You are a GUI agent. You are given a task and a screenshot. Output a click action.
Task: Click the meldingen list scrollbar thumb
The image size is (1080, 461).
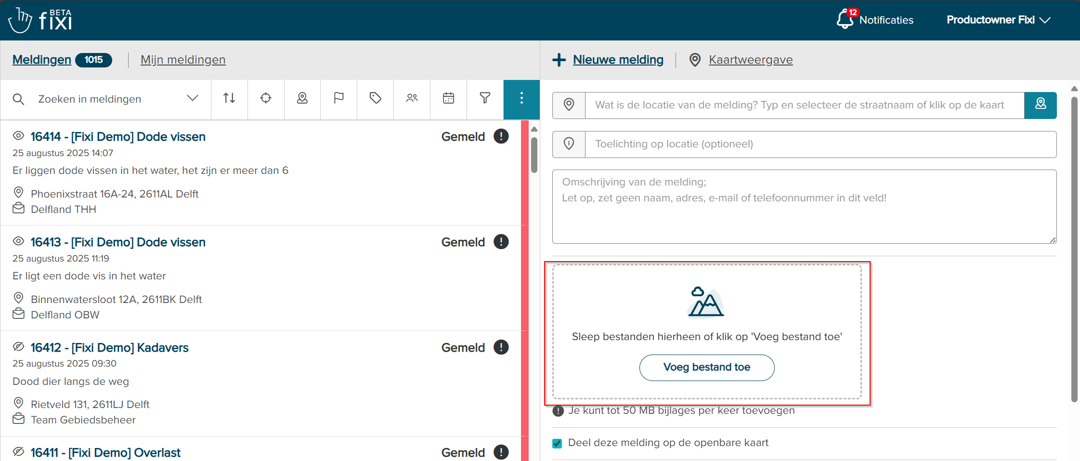(x=534, y=154)
